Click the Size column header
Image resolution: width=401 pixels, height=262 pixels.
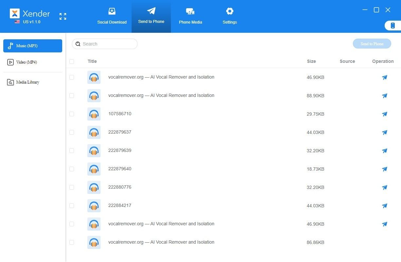click(x=311, y=61)
